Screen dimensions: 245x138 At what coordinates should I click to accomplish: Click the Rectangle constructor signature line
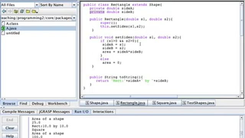click(x=131, y=19)
